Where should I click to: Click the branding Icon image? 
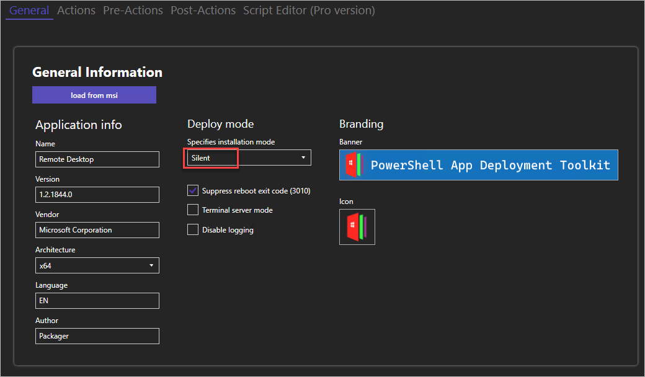(357, 227)
